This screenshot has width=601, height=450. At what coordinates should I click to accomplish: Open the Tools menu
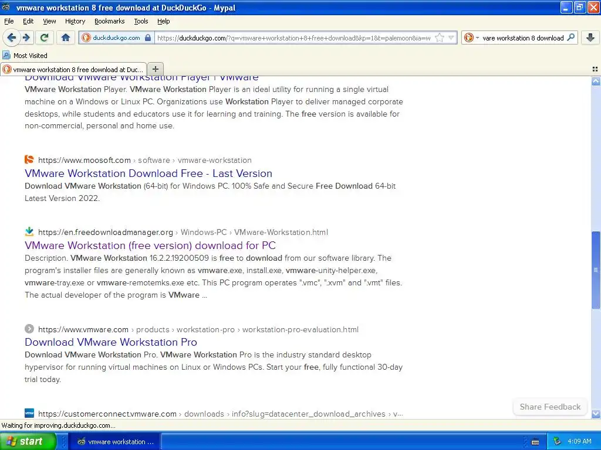pyautogui.click(x=141, y=21)
